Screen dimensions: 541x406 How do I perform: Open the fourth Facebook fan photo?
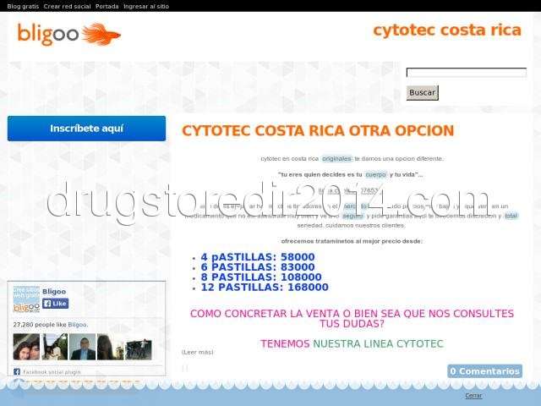click(x=111, y=347)
